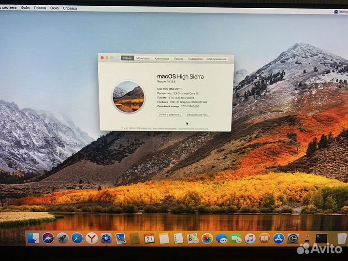
Task: Click the serial number value
Action: click(190, 106)
